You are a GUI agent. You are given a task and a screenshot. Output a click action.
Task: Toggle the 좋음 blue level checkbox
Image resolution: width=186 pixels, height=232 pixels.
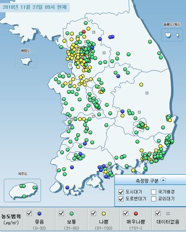click(29, 213)
